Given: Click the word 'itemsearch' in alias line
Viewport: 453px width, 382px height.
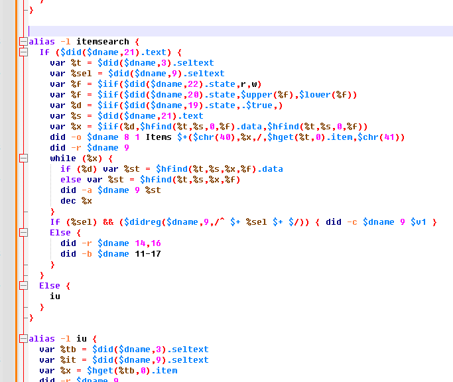Looking at the screenshot, I should click(x=103, y=42).
